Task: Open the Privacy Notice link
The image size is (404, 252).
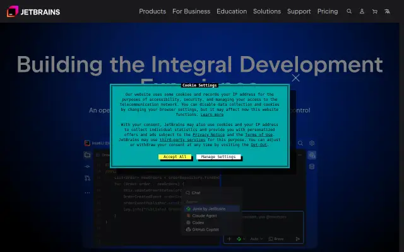Action: coord(209,134)
